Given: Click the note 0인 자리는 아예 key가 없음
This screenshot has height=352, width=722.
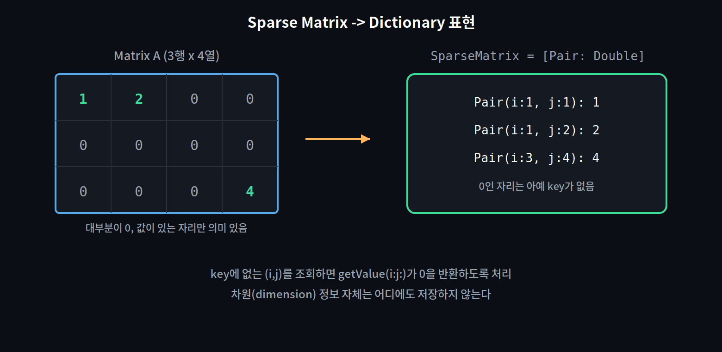Looking at the screenshot, I should tap(537, 186).
